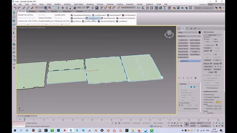Run AssignMaterialToSelection script
The image size is (237, 133).
[81, 15]
